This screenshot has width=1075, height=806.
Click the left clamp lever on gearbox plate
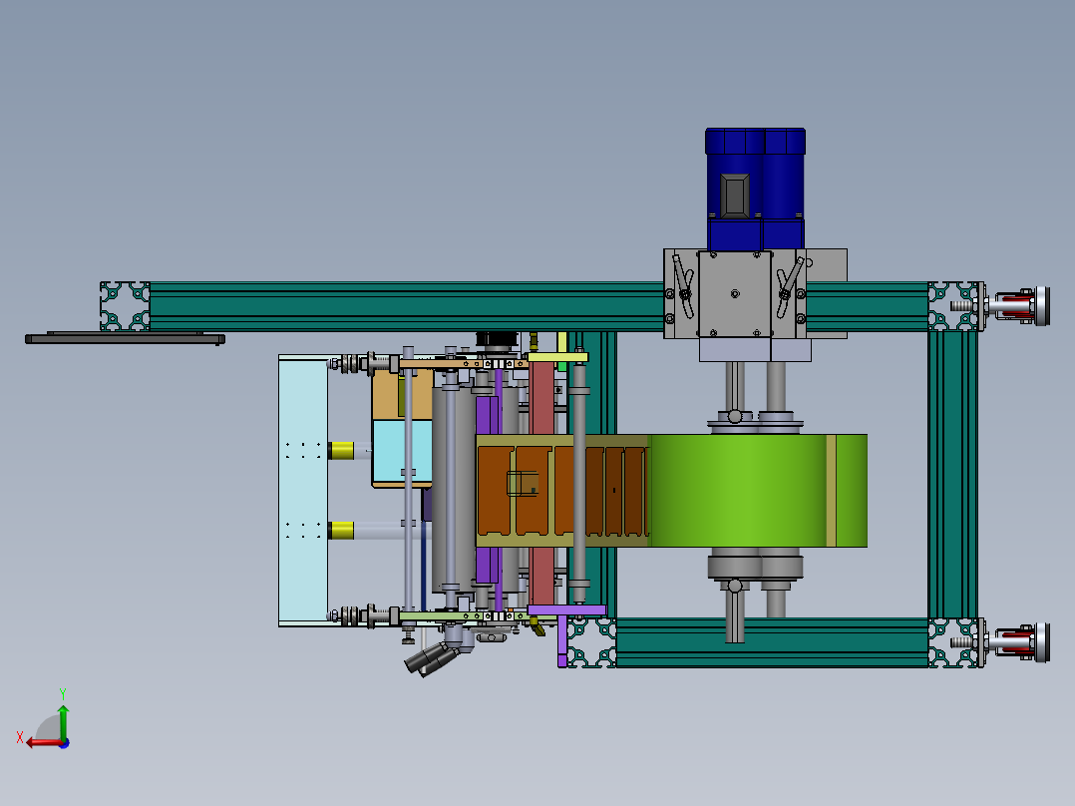point(682,286)
